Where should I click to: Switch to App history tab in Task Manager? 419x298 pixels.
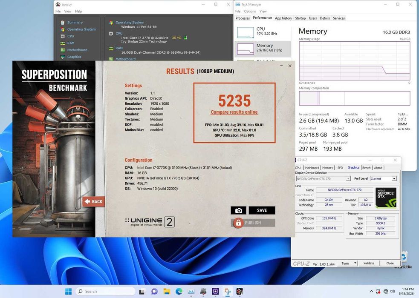coord(283,18)
